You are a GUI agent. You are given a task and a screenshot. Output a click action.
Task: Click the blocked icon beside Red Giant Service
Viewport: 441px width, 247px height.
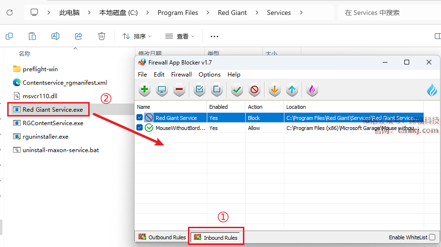[x=149, y=118]
